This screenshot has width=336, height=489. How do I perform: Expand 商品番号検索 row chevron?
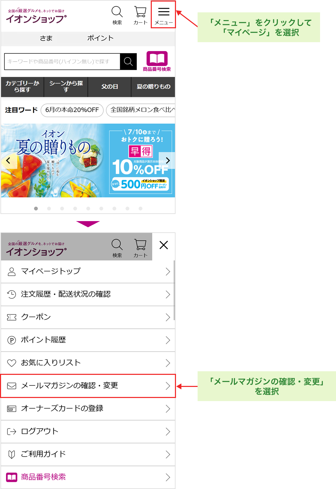[x=168, y=477]
